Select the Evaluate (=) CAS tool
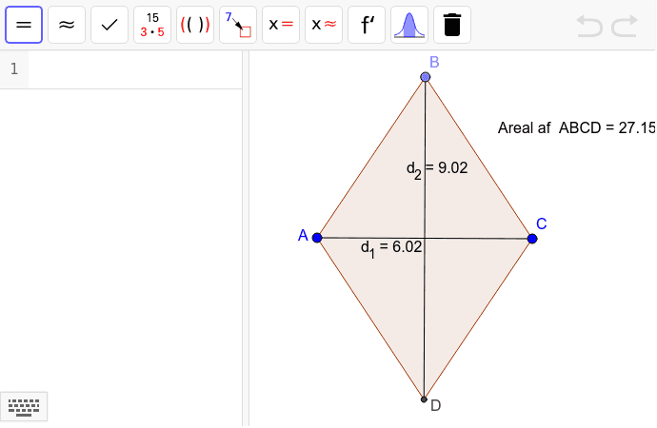 click(24, 25)
